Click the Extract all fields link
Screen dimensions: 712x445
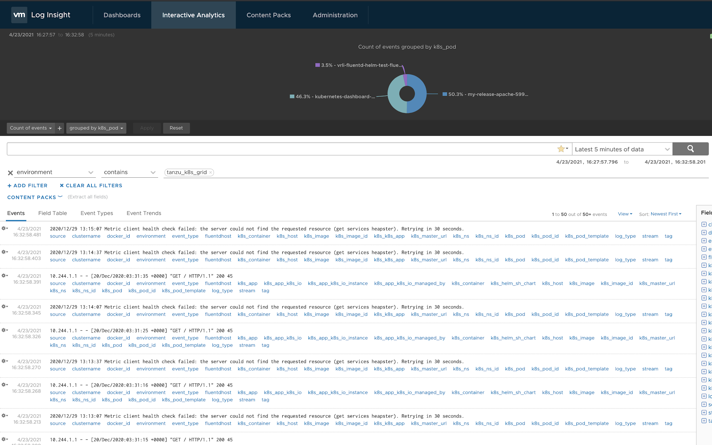click(x=88, y=197)
